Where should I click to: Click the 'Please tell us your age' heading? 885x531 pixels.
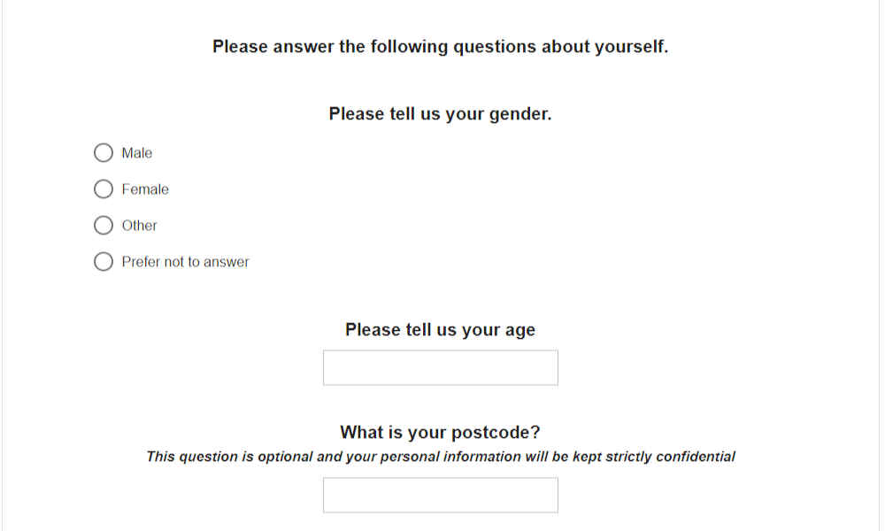pos(440,329)
